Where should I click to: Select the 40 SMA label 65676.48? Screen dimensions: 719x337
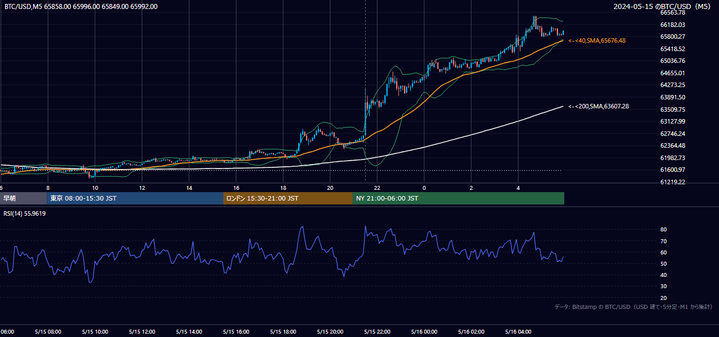pos(597,40)
